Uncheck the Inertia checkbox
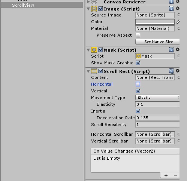This screenshot has width=187, height=181. pos(138,111)
